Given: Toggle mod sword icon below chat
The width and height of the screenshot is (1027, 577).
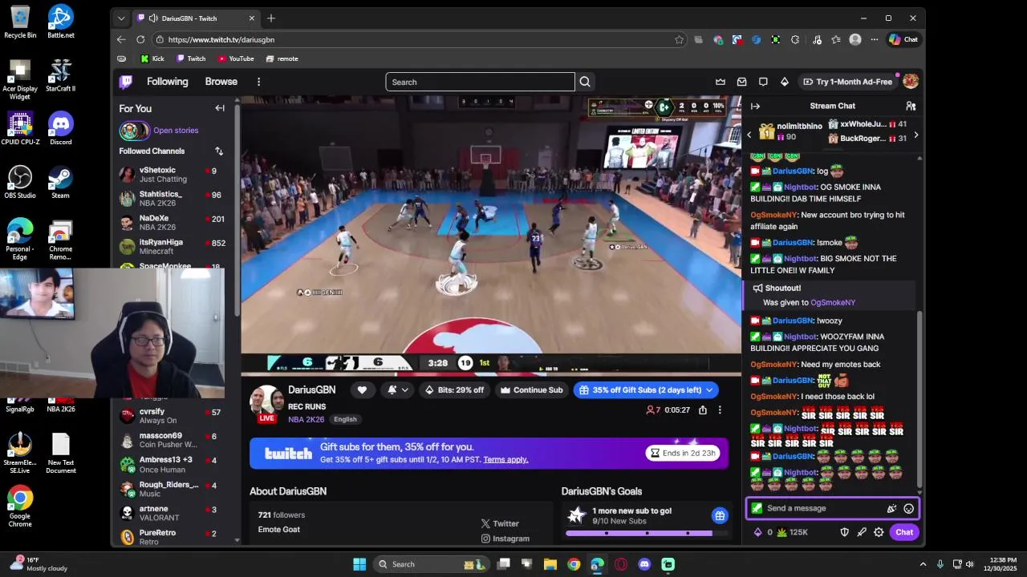Looking at the screenshot, I should pos(862,532).
